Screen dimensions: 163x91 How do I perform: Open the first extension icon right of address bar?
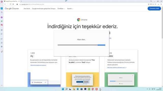[149, 4]
